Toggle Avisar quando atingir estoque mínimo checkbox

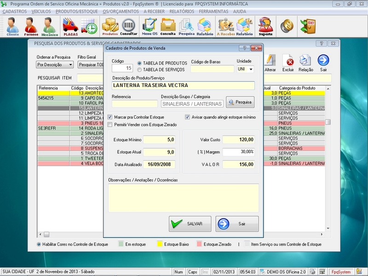pyautogui.click(x=187, y=117)
